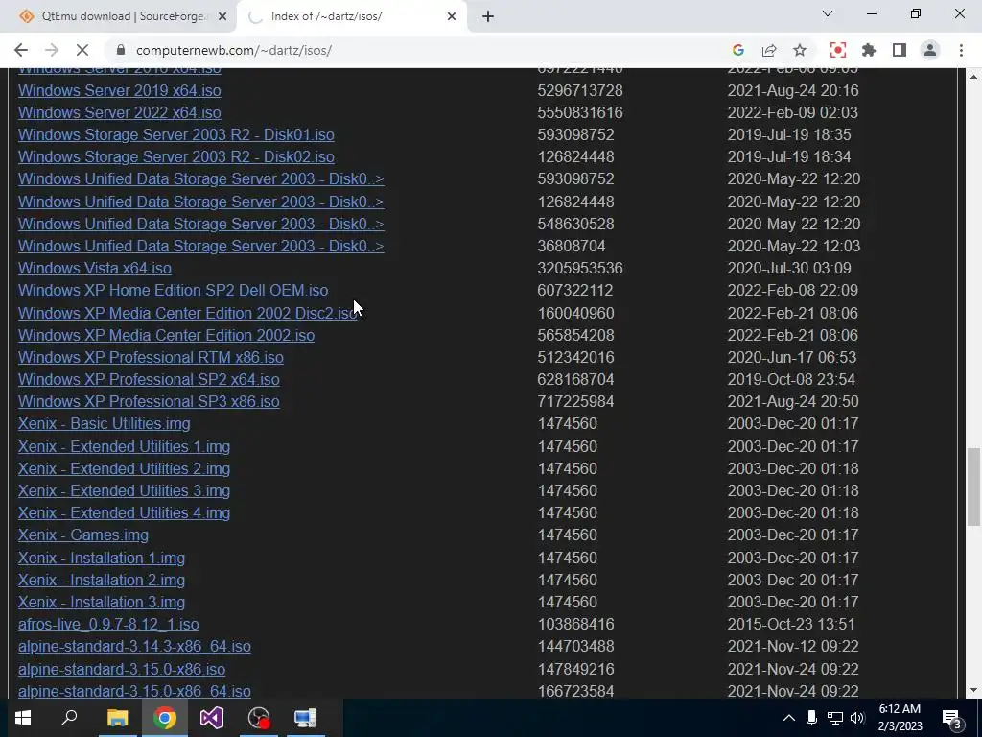Click the Chrome taskbar icon
Viewport: 982px width, 737px height.
(165, 718)
